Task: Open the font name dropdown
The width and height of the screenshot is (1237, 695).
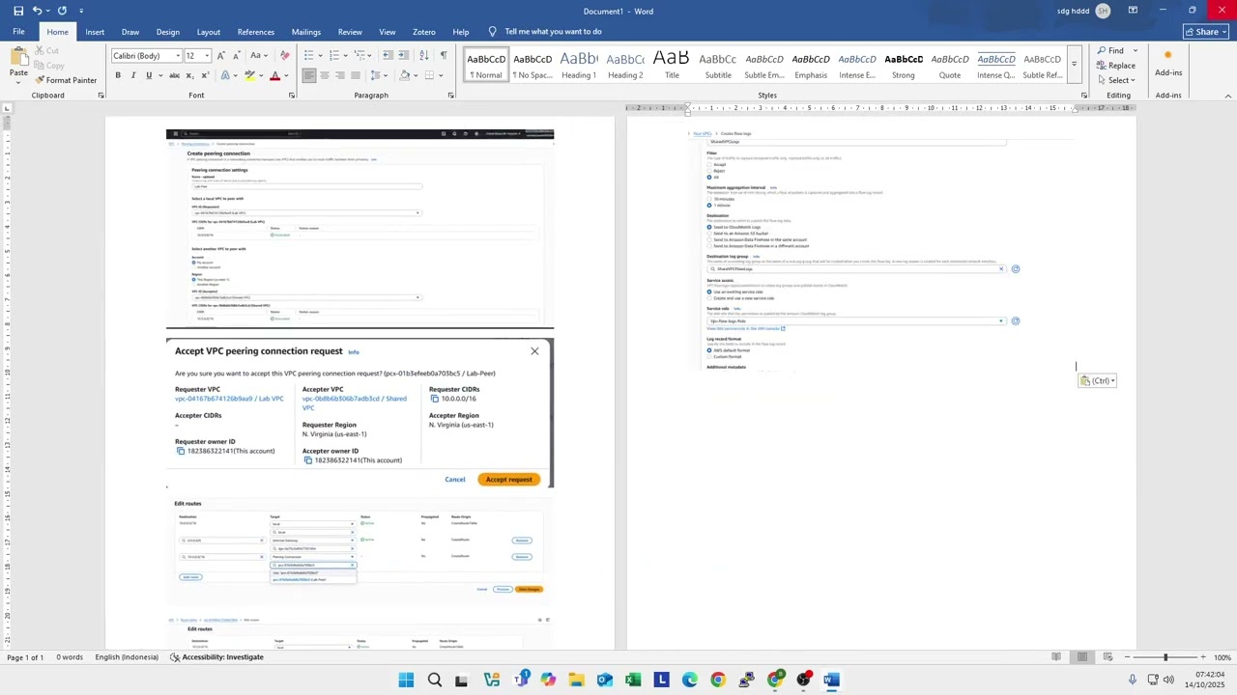Action: click(x=177, y=56)
